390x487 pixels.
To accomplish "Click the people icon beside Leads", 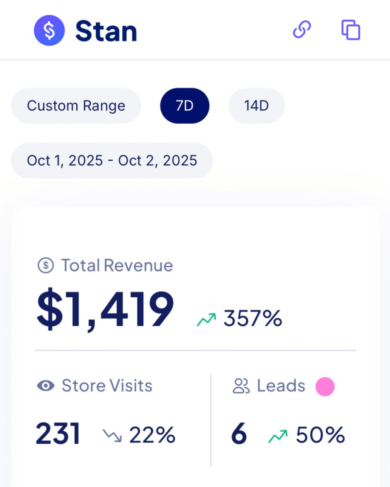I will (241, 386).
